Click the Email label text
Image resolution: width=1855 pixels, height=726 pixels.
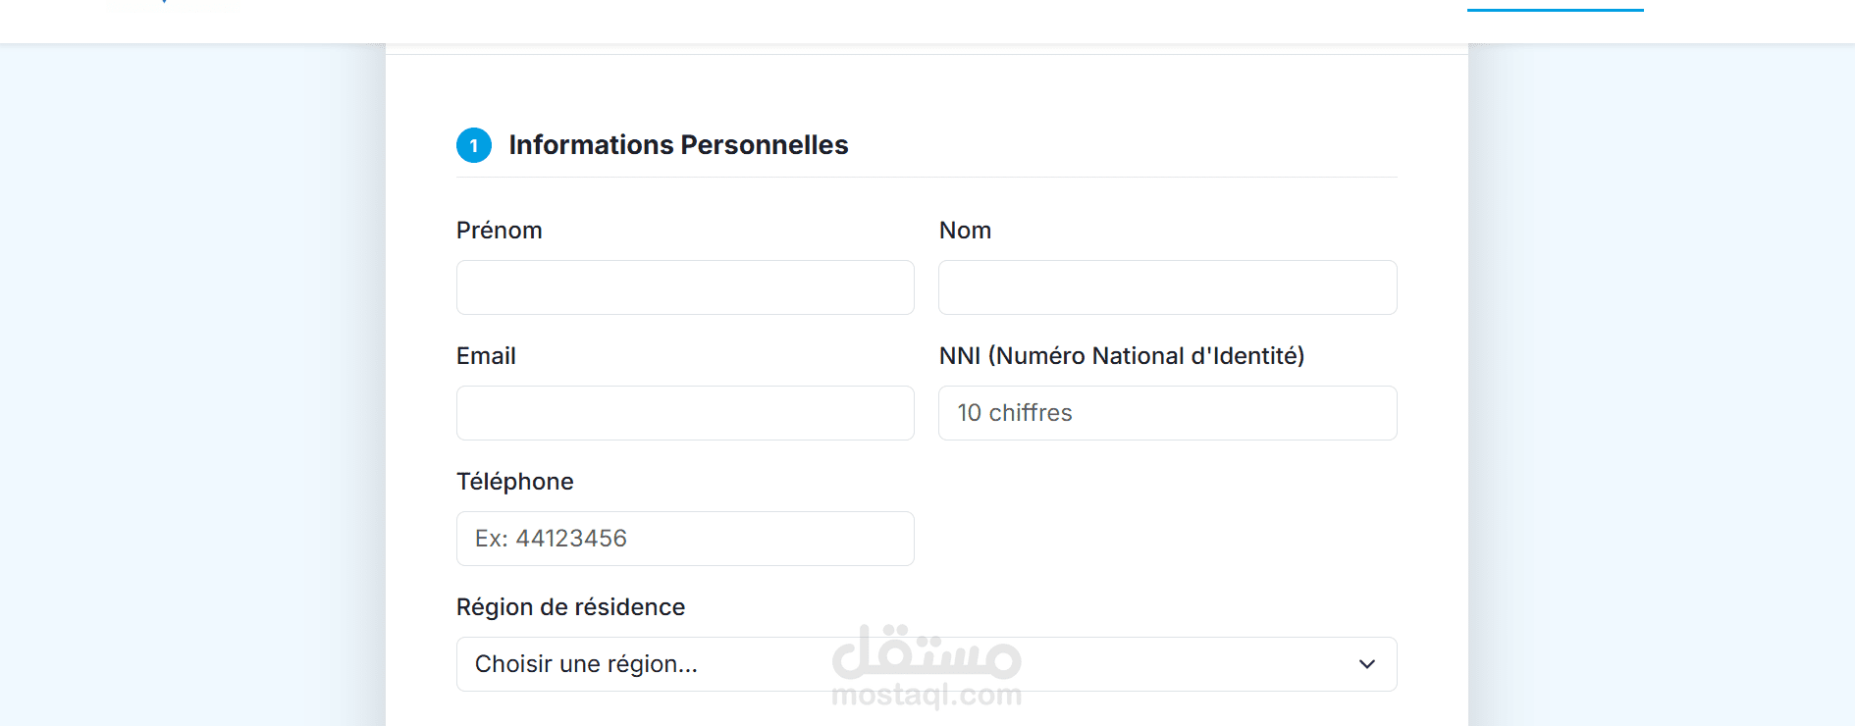pos(485,355)
